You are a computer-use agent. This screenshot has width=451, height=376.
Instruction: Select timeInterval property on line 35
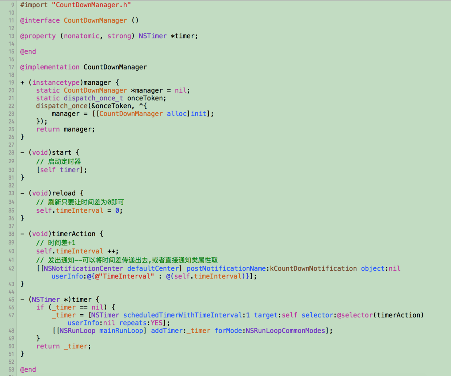tap(80, 210)
